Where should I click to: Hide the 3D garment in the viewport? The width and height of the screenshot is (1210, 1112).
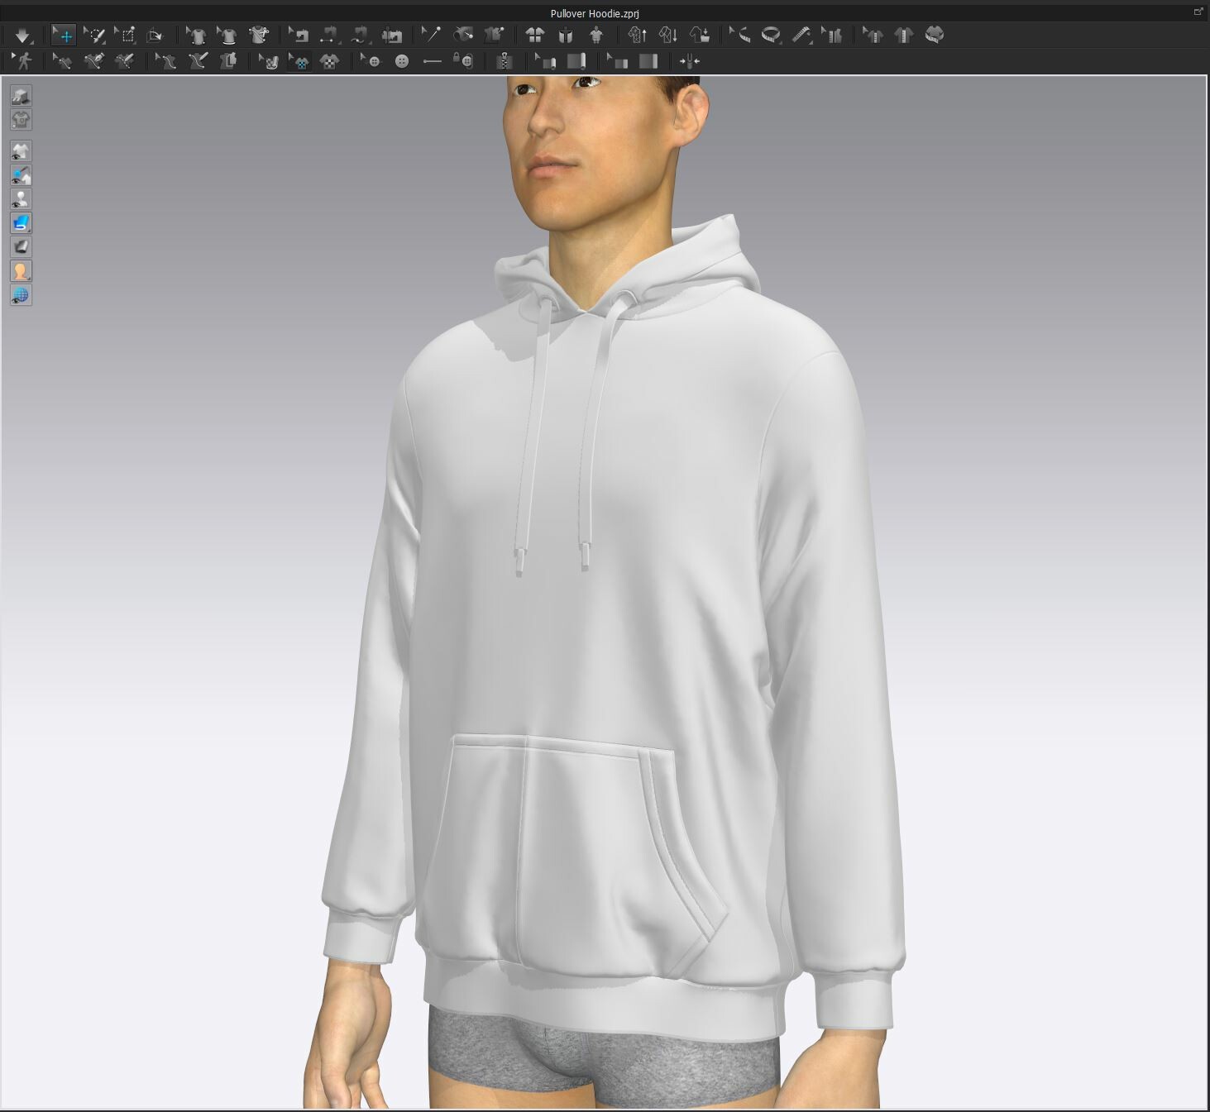coord(21,150)
